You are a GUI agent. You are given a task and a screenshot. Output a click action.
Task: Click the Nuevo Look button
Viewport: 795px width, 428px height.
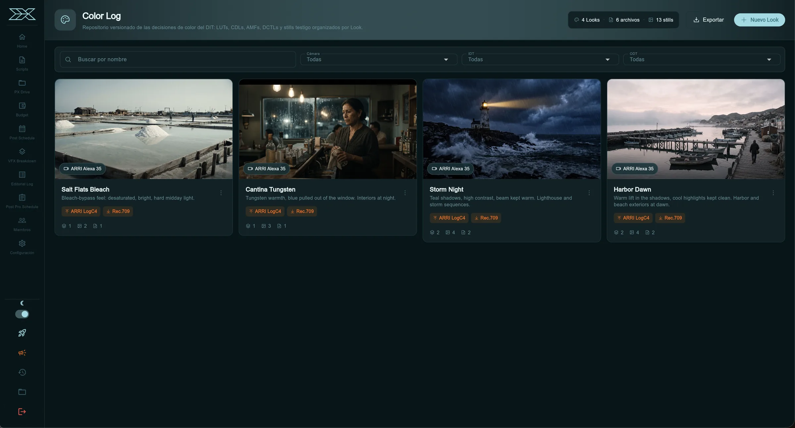click(759, 20)
